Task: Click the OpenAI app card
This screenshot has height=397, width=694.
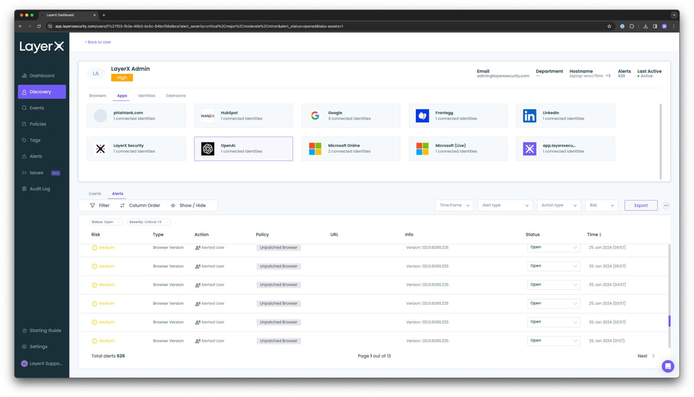Action: 243,149
